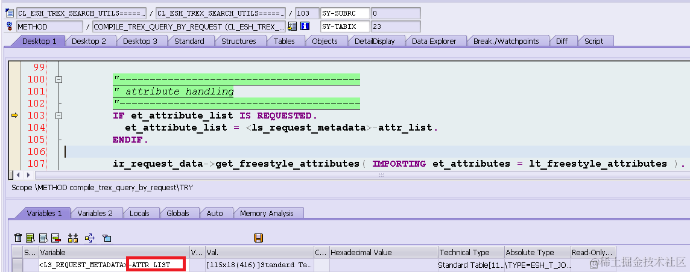Click the Technical Type cell 'Standard Table[11...'

[x=471, y=265]
